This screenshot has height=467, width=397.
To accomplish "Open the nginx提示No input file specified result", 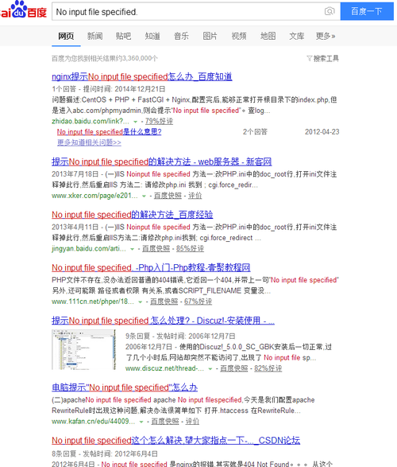I will tap(142, 77).
